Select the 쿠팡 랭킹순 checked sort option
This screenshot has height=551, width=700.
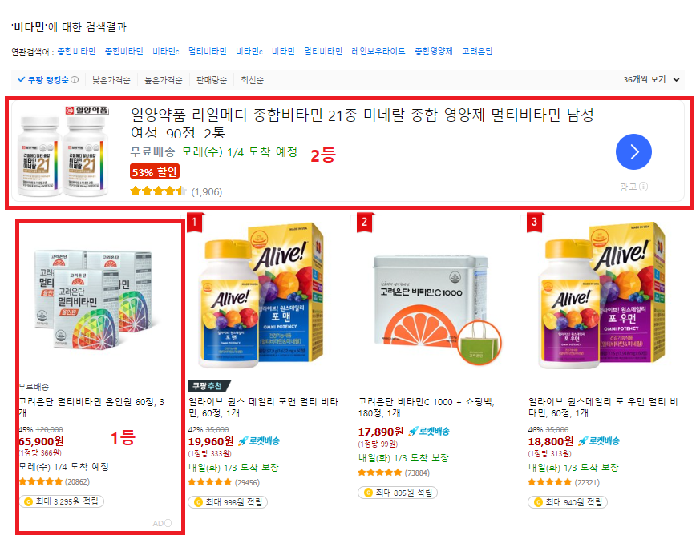(x=42, y=80)
